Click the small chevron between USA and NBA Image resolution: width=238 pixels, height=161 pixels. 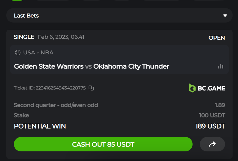tap(38, 53)
